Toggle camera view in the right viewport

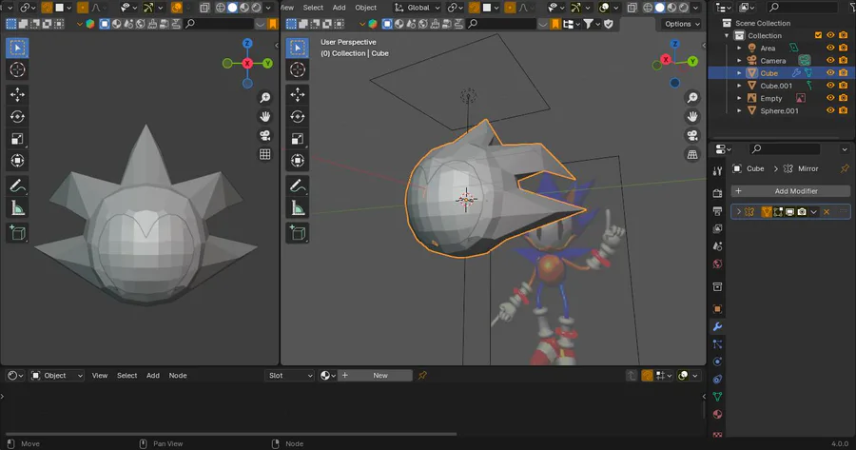coord(692,135)
